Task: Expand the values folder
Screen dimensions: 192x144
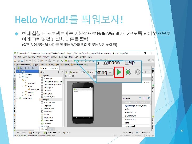Action: (x=23, y=95)
